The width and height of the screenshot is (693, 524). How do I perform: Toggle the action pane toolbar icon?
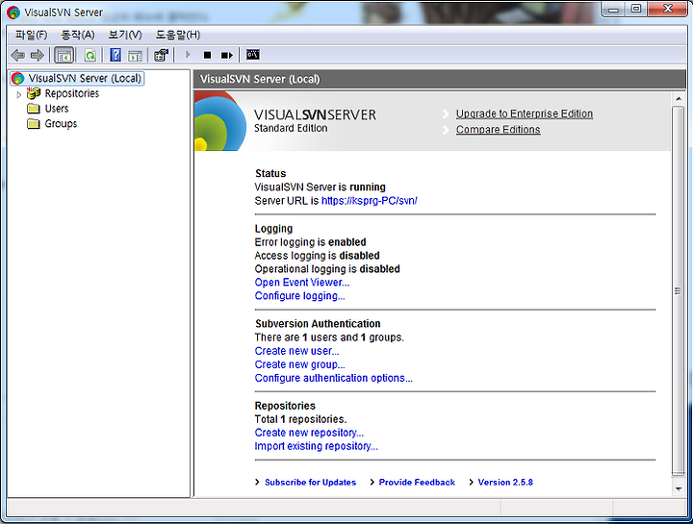pos(135,56)
